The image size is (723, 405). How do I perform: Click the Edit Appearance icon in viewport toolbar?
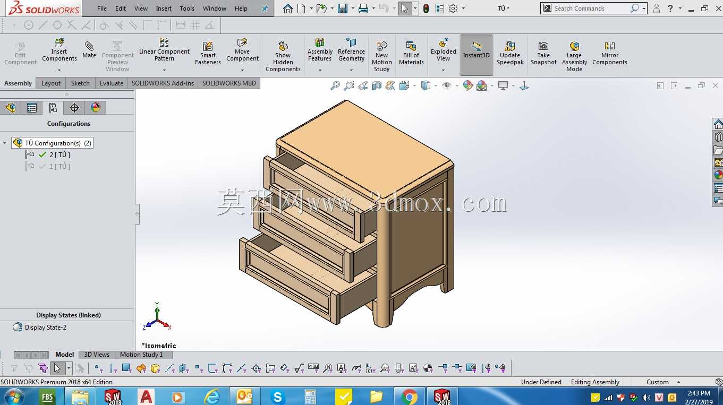[468, 85]
